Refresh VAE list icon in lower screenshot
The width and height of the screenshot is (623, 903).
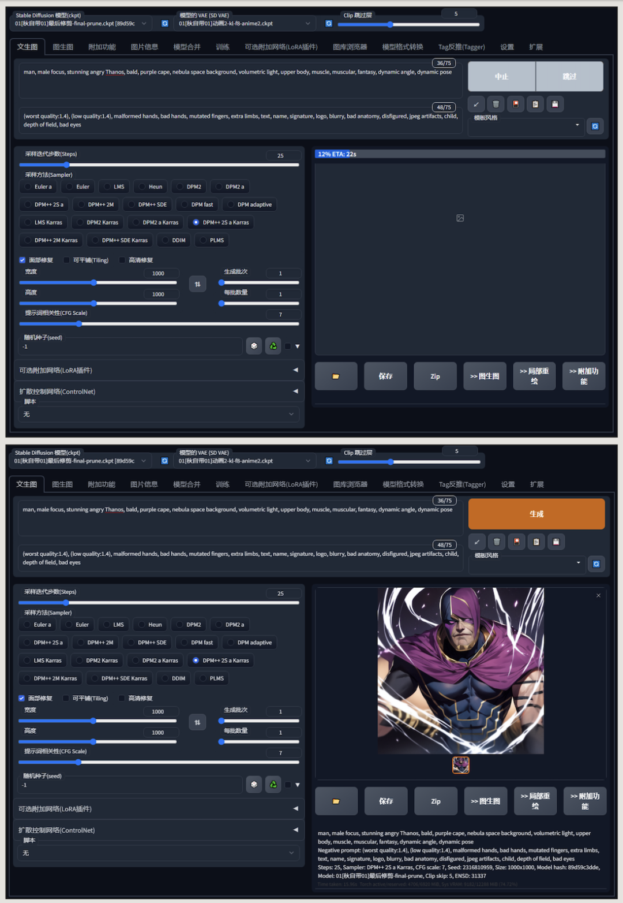(x=329, y=461)
